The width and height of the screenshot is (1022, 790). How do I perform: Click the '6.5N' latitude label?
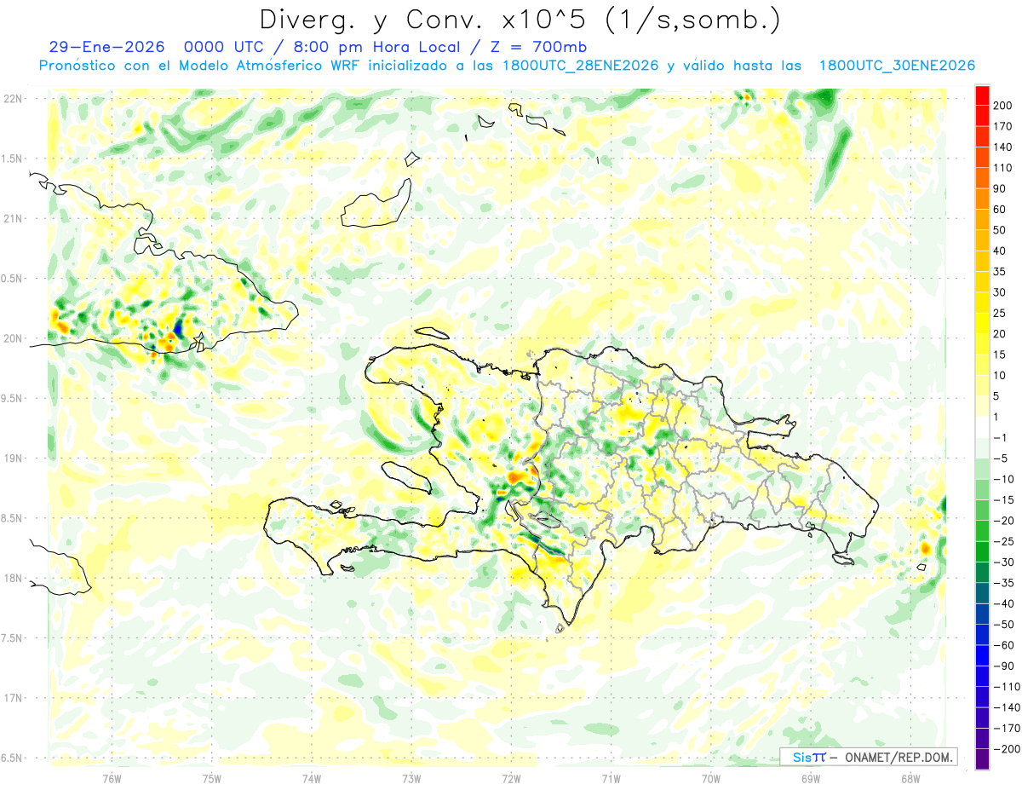(13, 758)
